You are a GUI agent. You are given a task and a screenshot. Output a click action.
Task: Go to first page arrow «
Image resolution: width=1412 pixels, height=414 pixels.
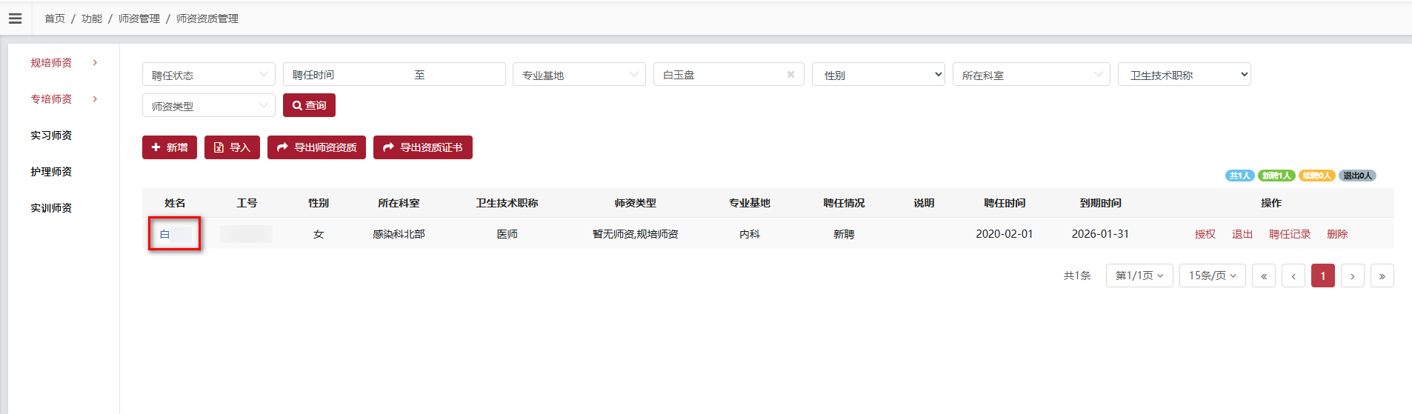coord(1264,276)
